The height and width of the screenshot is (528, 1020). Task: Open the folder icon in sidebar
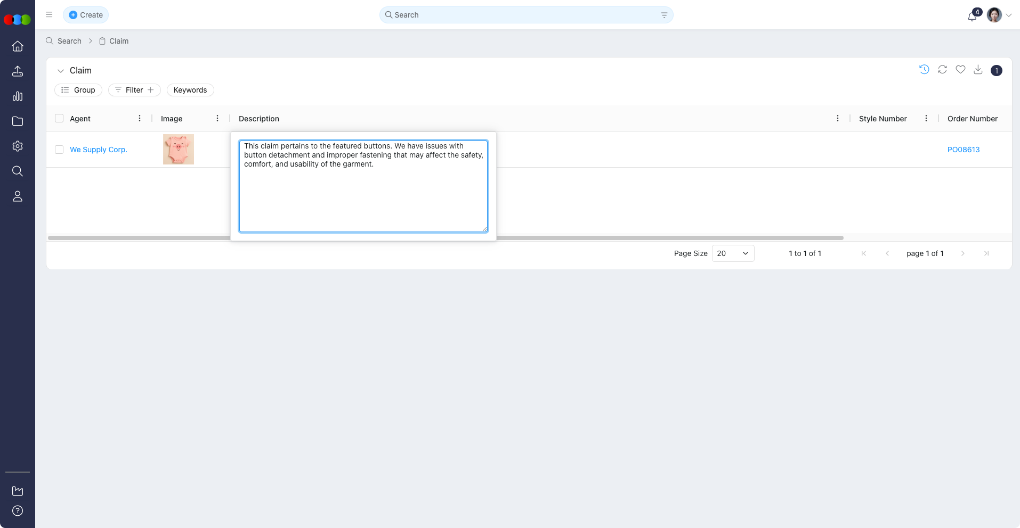pos(18,121)
